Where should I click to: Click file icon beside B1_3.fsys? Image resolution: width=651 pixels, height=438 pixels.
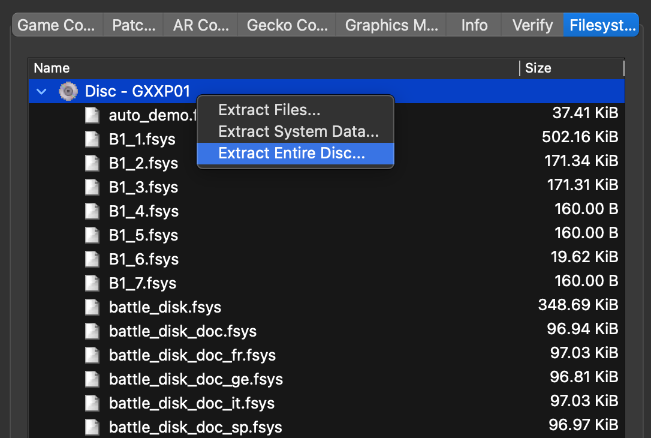coord(92,187)
